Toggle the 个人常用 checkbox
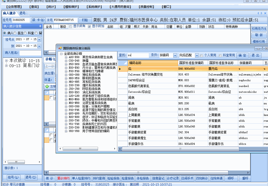268x186 pixels. click(201, 56)
